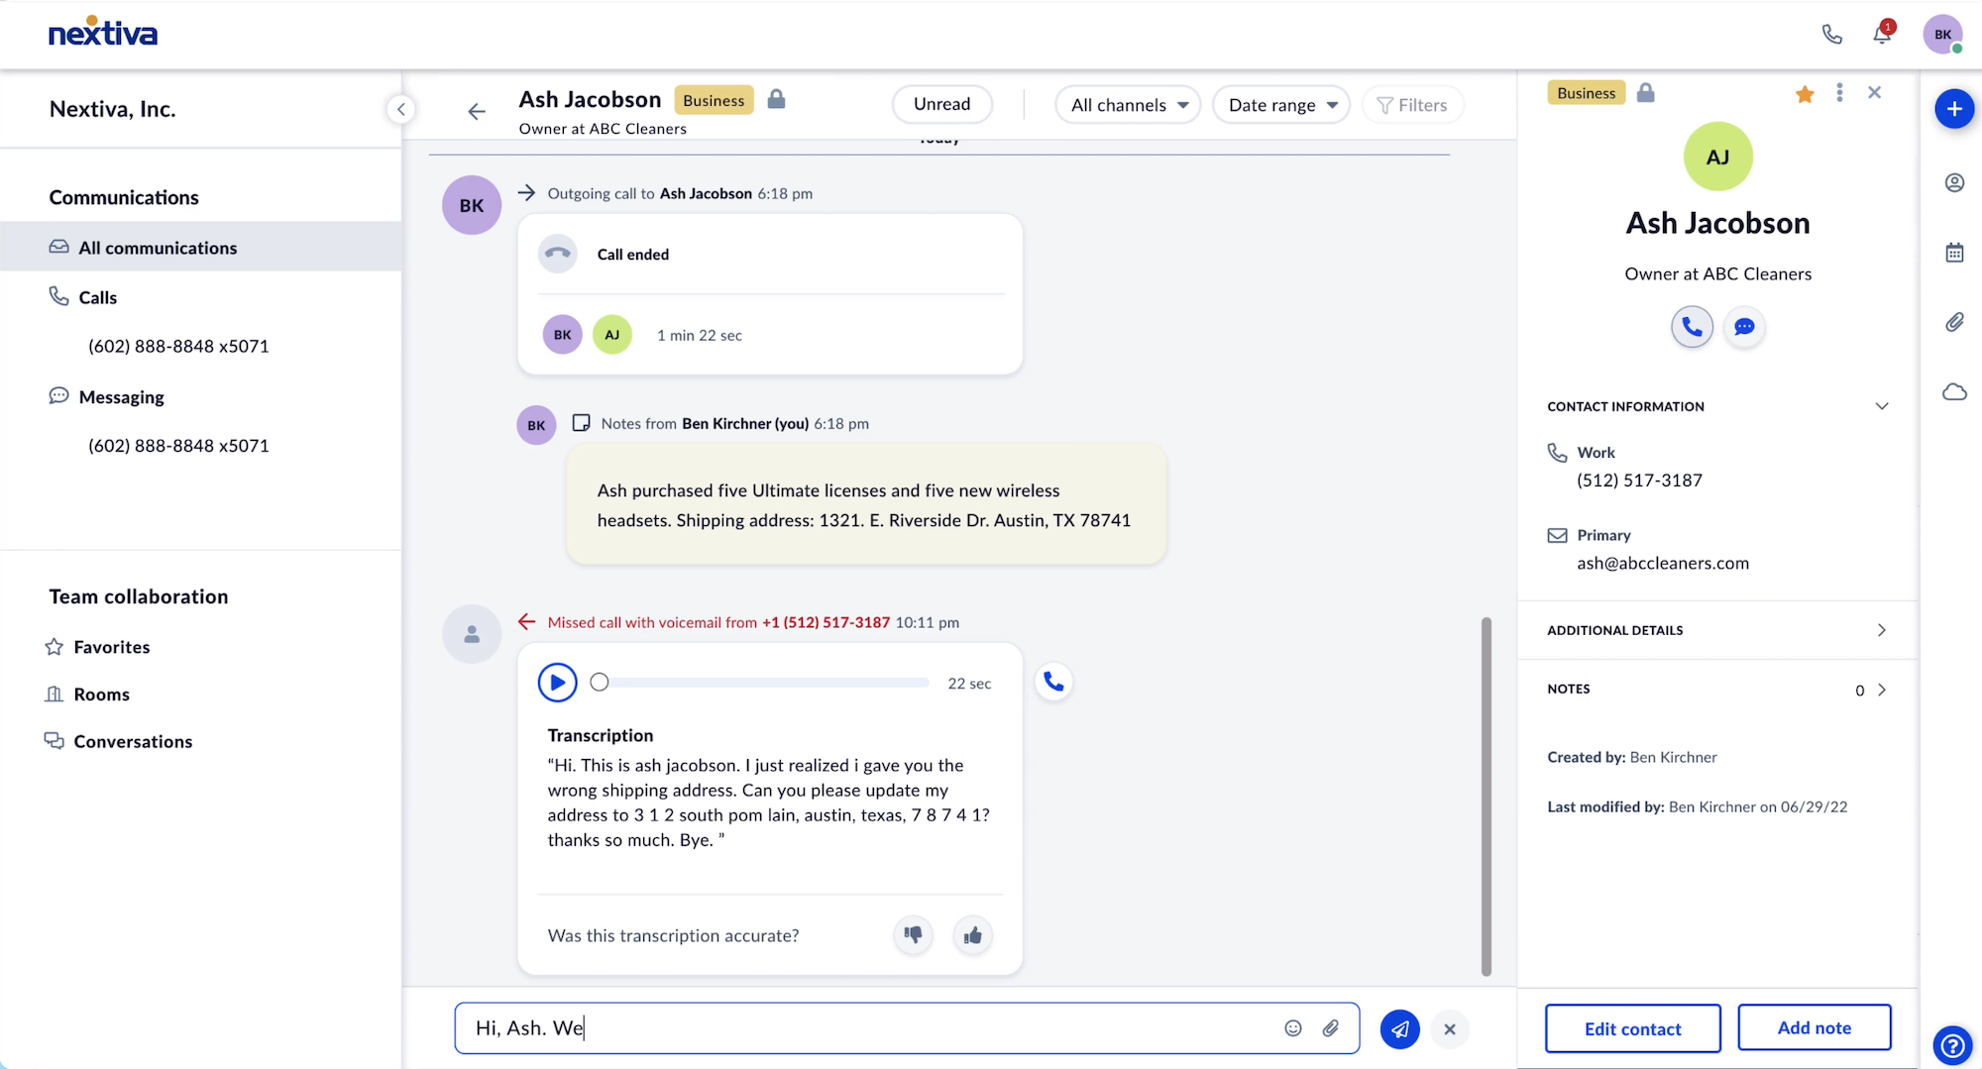
Task: Open cloud icon in right rail
Action: click(x=1954, y=392)
